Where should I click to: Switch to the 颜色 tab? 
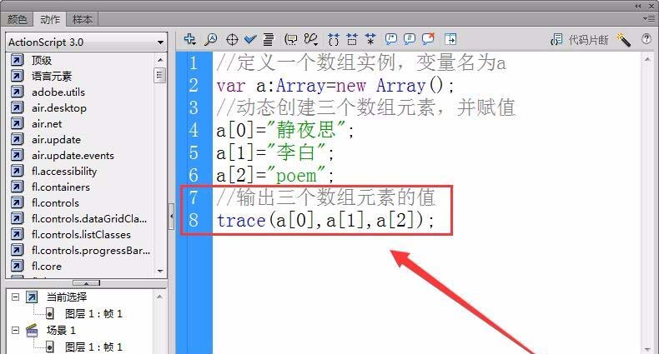18,19
